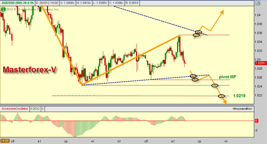Click the Masterforex-V watermark text

pos(29,70)
